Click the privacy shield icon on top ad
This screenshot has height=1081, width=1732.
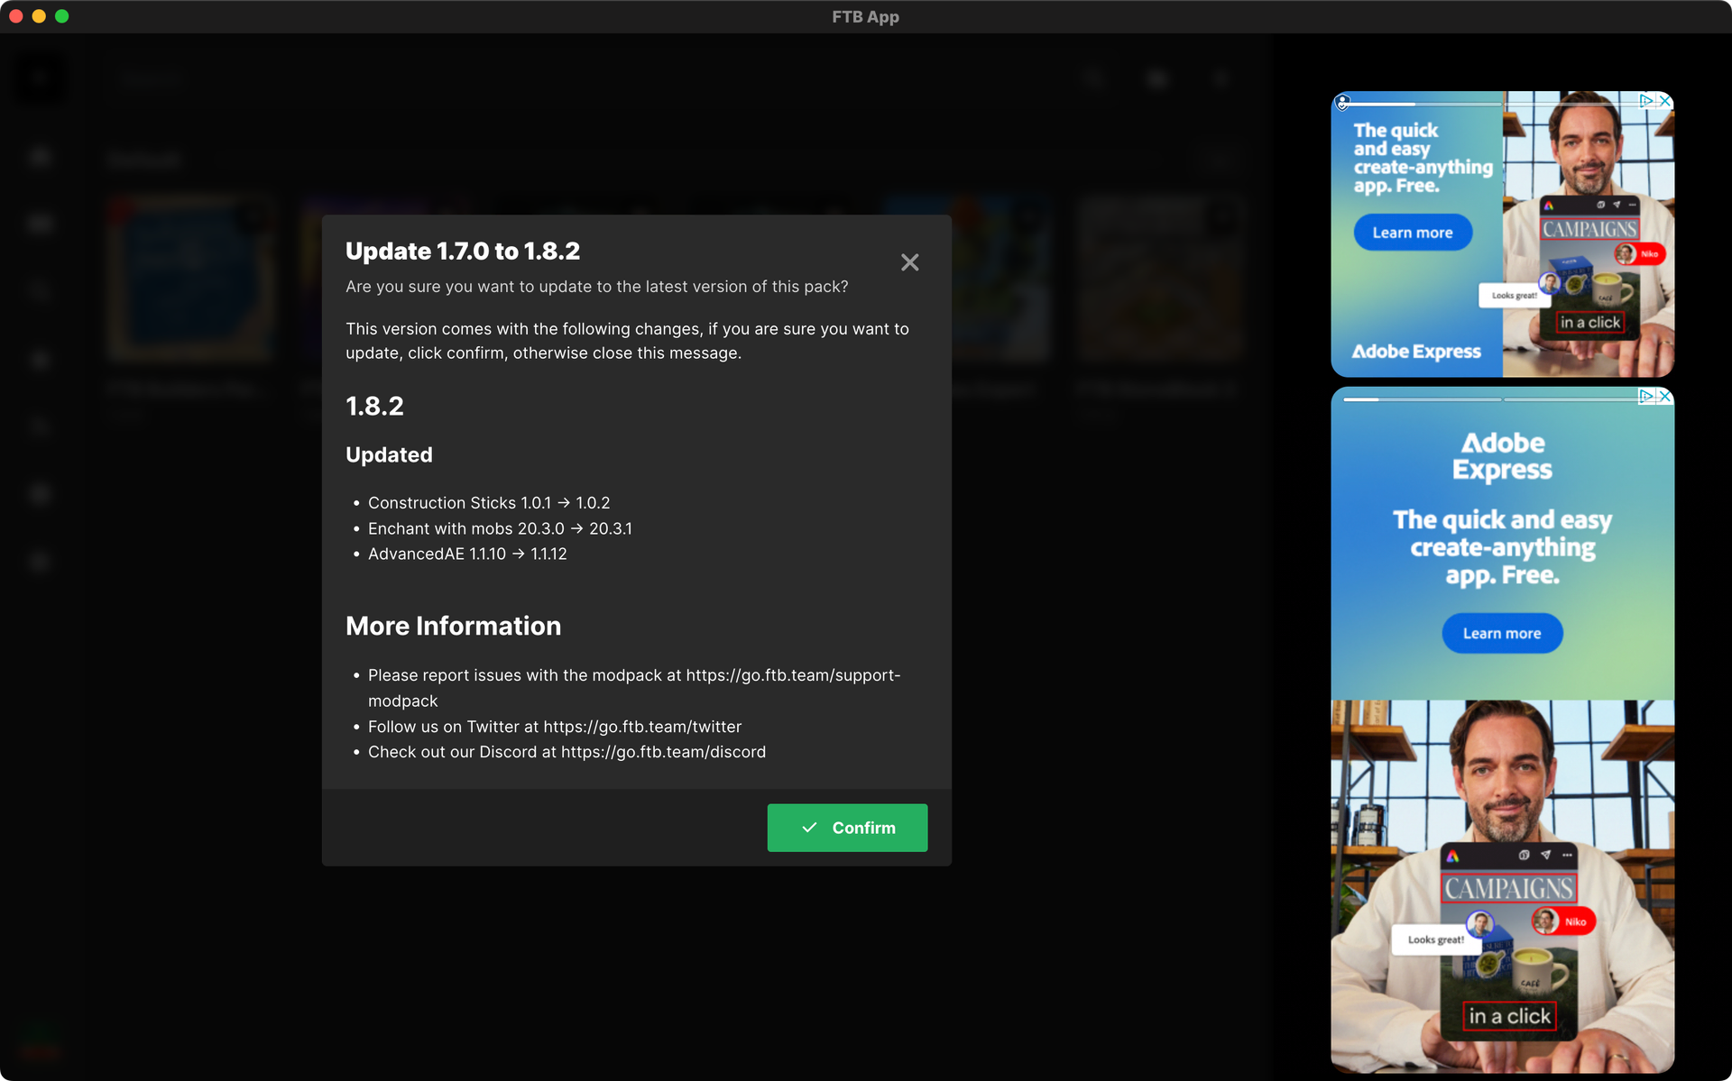(1343, 103)
